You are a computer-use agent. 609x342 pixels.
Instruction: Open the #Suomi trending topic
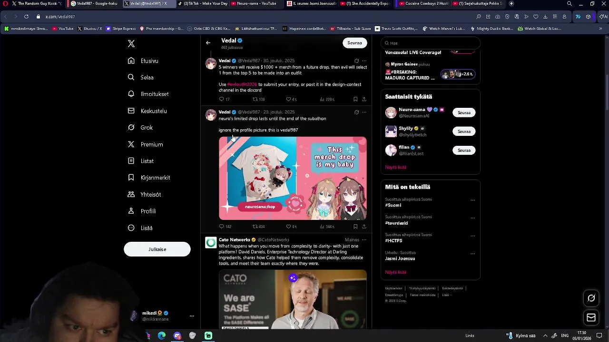[x=393, y=205]
